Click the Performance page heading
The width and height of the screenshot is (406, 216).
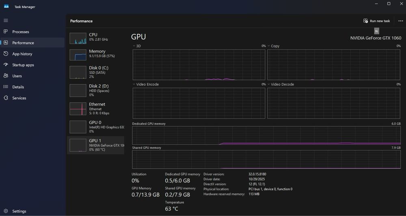(81, 21)
